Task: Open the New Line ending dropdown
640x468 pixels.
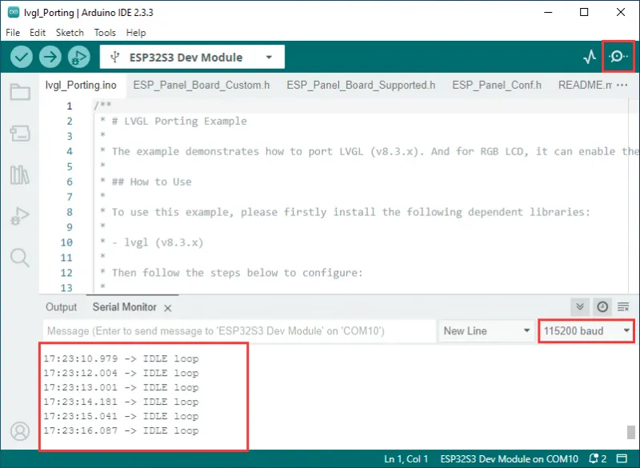Action: point(486,330)
